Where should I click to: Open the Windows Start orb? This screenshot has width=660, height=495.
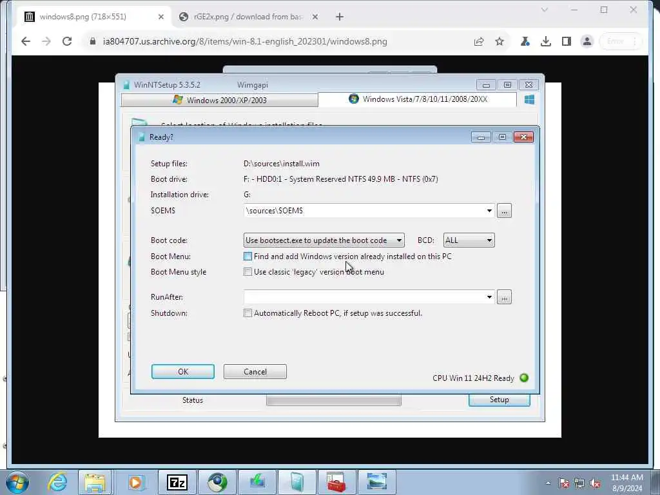tap(17, 482)
